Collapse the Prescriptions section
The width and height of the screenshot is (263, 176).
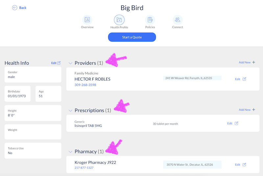[x=70, y=111]
